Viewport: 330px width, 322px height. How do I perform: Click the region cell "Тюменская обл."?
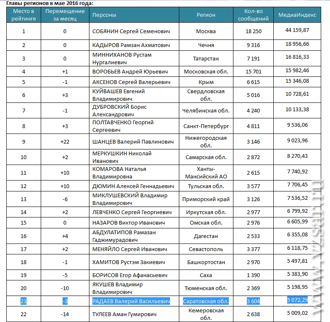pos(206,288)
